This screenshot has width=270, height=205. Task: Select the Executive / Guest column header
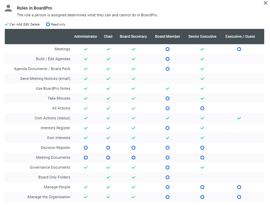click(240, 37)
